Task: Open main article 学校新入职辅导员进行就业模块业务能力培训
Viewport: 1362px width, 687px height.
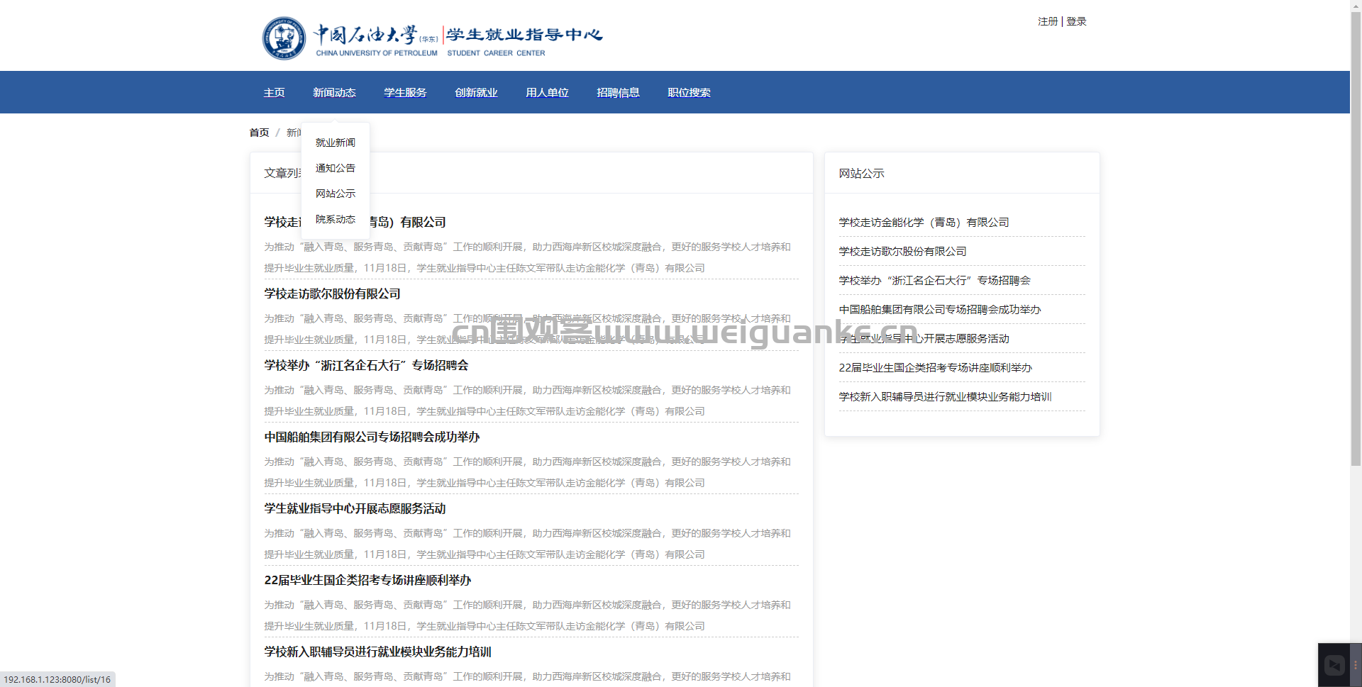Action: 377,652
